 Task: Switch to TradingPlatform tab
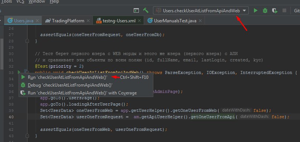(67, 21)
